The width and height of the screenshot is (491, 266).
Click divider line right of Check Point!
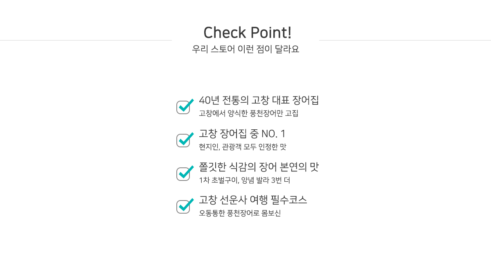[405, 40]
